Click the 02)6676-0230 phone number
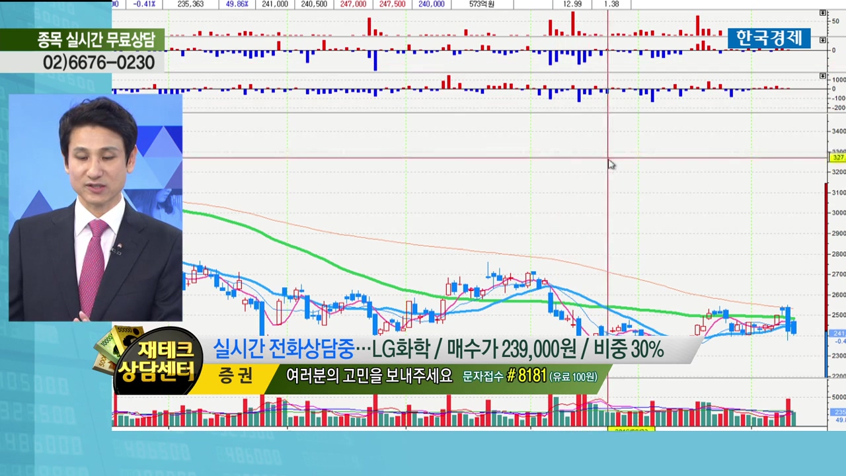Image resolution: width=846 pixels, height=476 pixels. click(x=98, y=63)
